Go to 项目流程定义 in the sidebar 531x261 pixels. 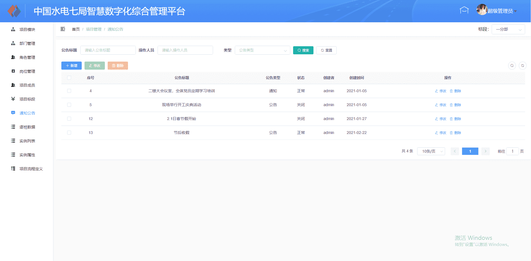31,169
